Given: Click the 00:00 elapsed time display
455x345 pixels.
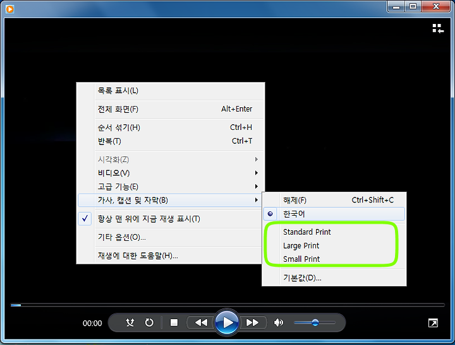Looking at the screenshot, I should 92,324.
